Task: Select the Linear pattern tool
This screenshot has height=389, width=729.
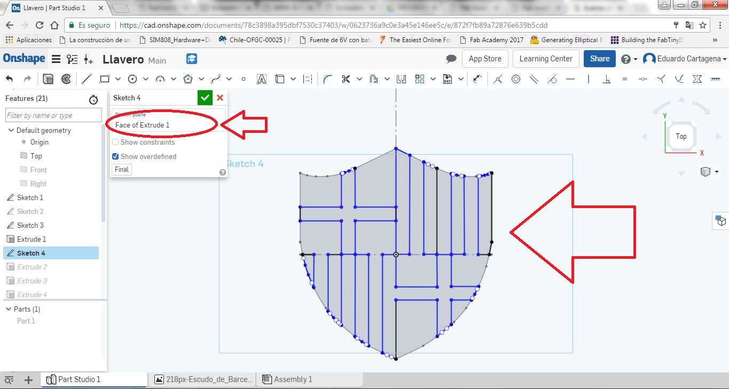Action: (420, 79)
